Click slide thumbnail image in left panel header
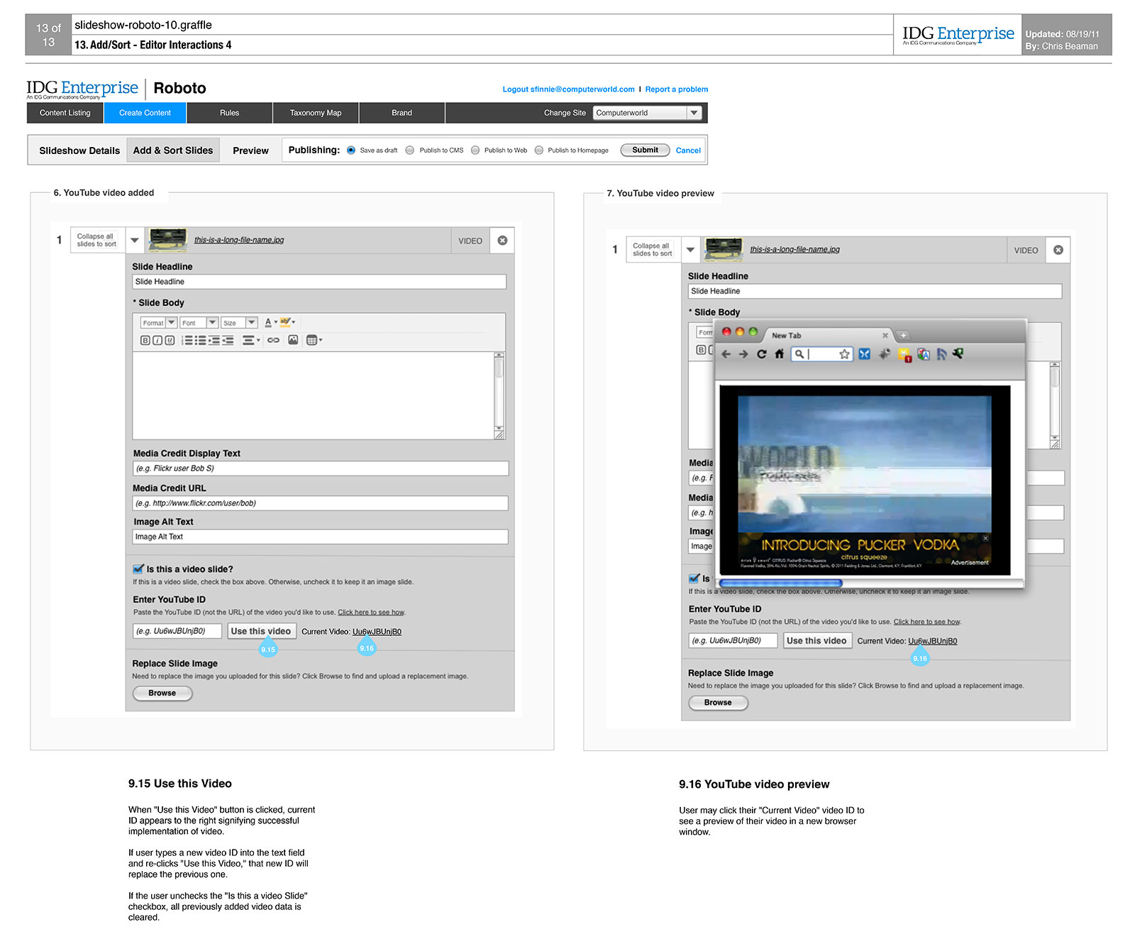The width and height of the screenshot is (1135, 944). [x=168, y=241]
